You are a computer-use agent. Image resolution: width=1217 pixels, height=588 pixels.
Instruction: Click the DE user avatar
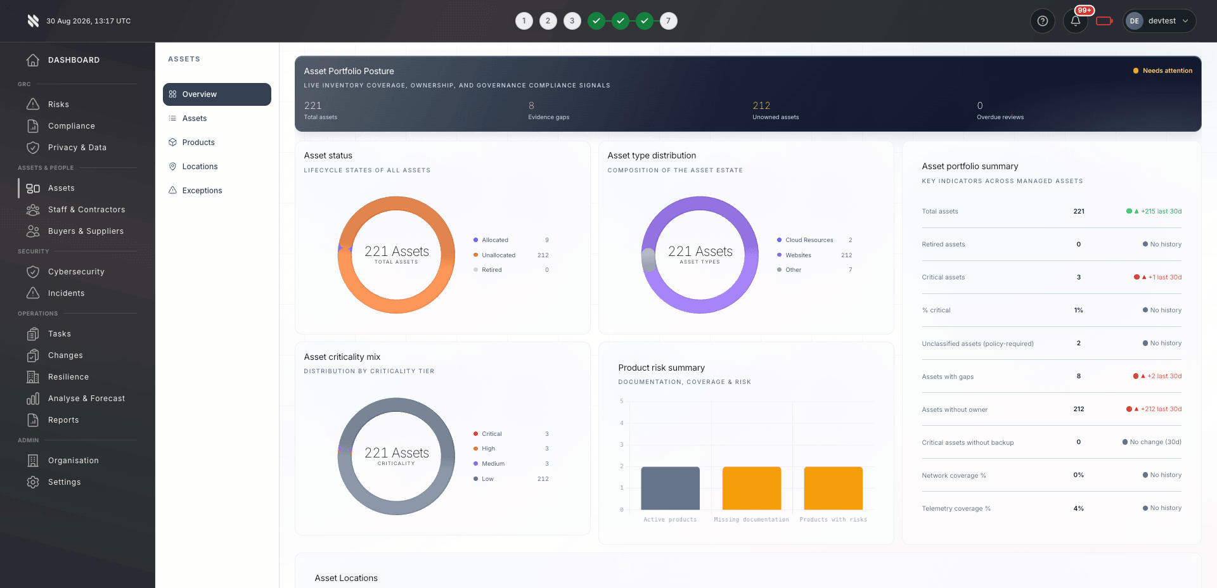click(x=1134, y=21)
